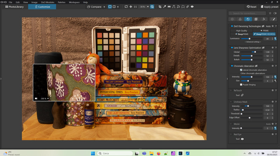The height and width of the screenshot is (156, 280).
Task: Click the Search for corrections field
Action: [x=247, y=13]
